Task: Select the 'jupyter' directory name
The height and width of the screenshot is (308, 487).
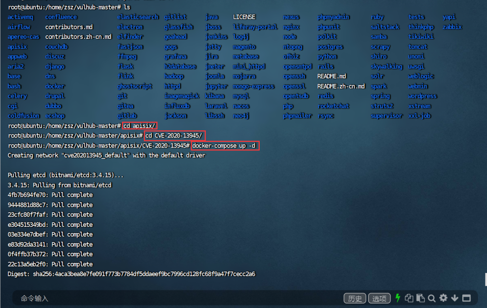Action: pos(216,86)
